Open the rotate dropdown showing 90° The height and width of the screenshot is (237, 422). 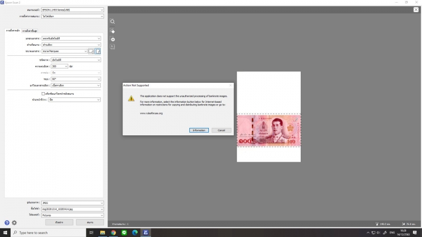76,79
